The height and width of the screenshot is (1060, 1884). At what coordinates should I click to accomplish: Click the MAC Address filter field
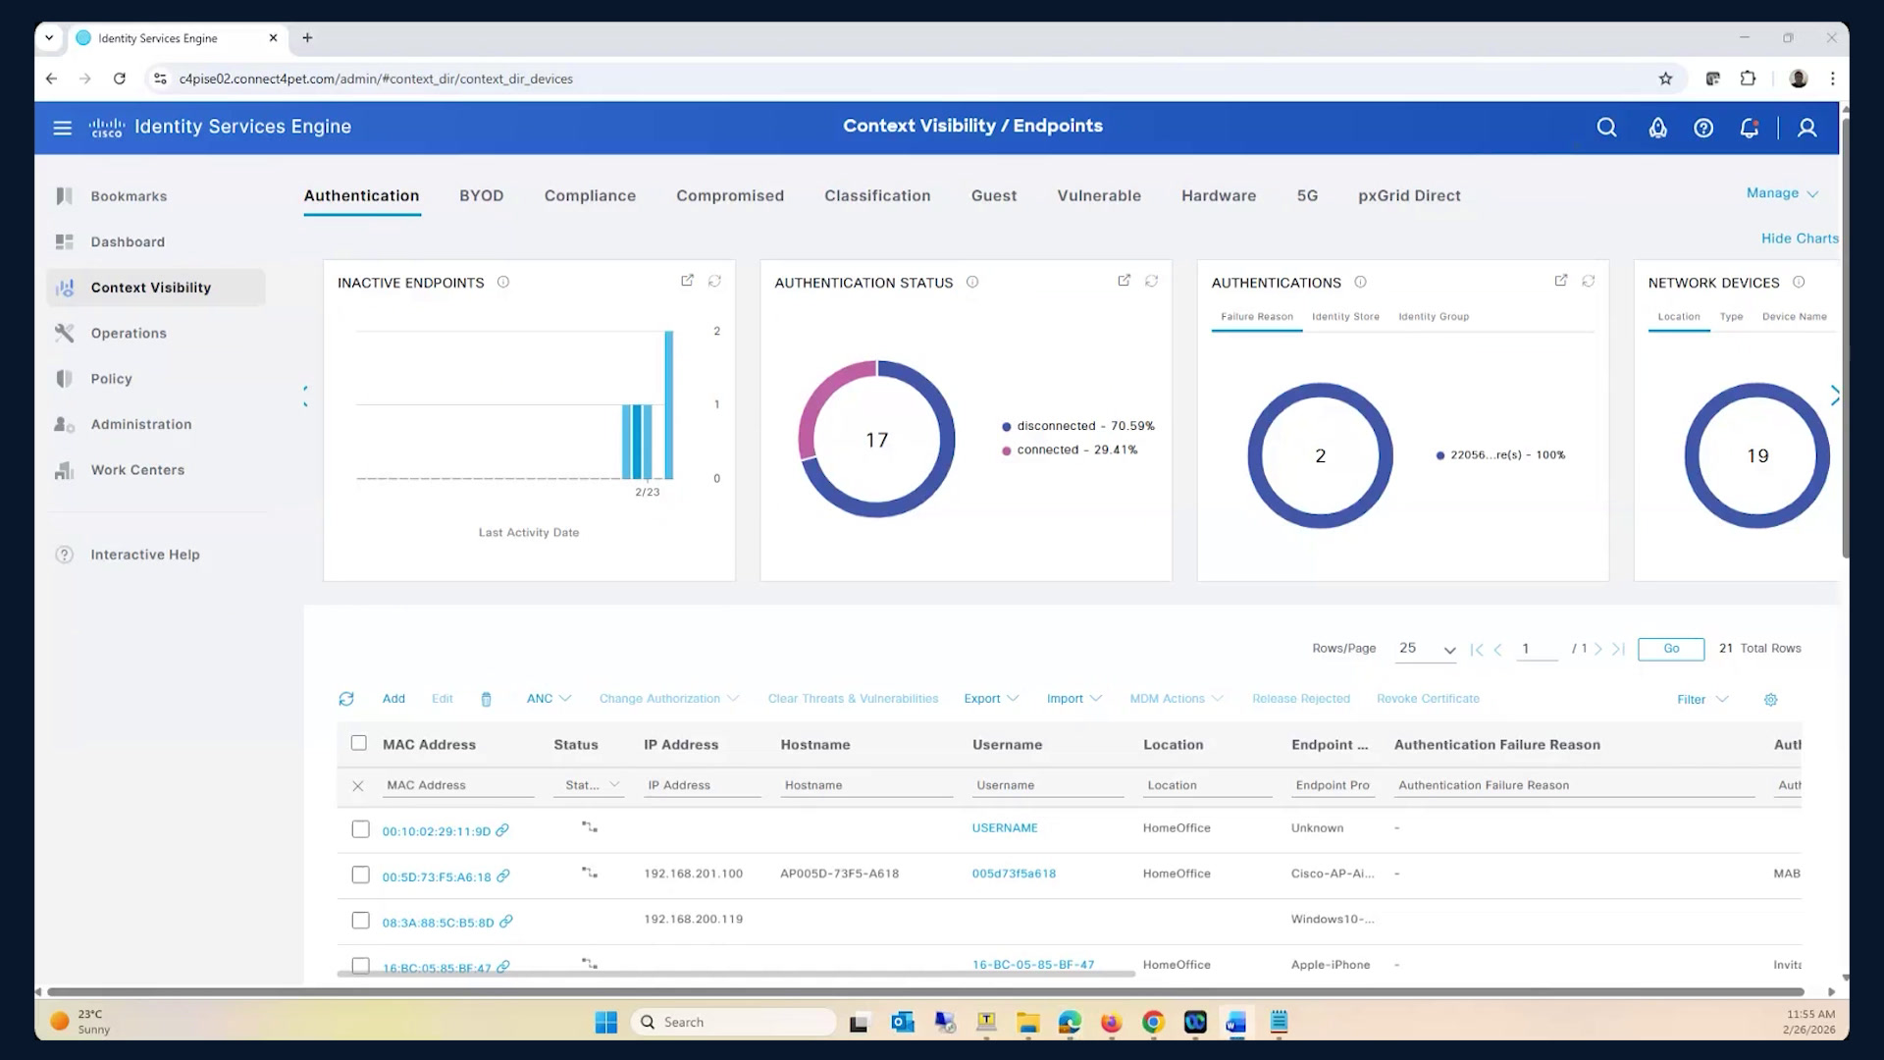[458, 785]
